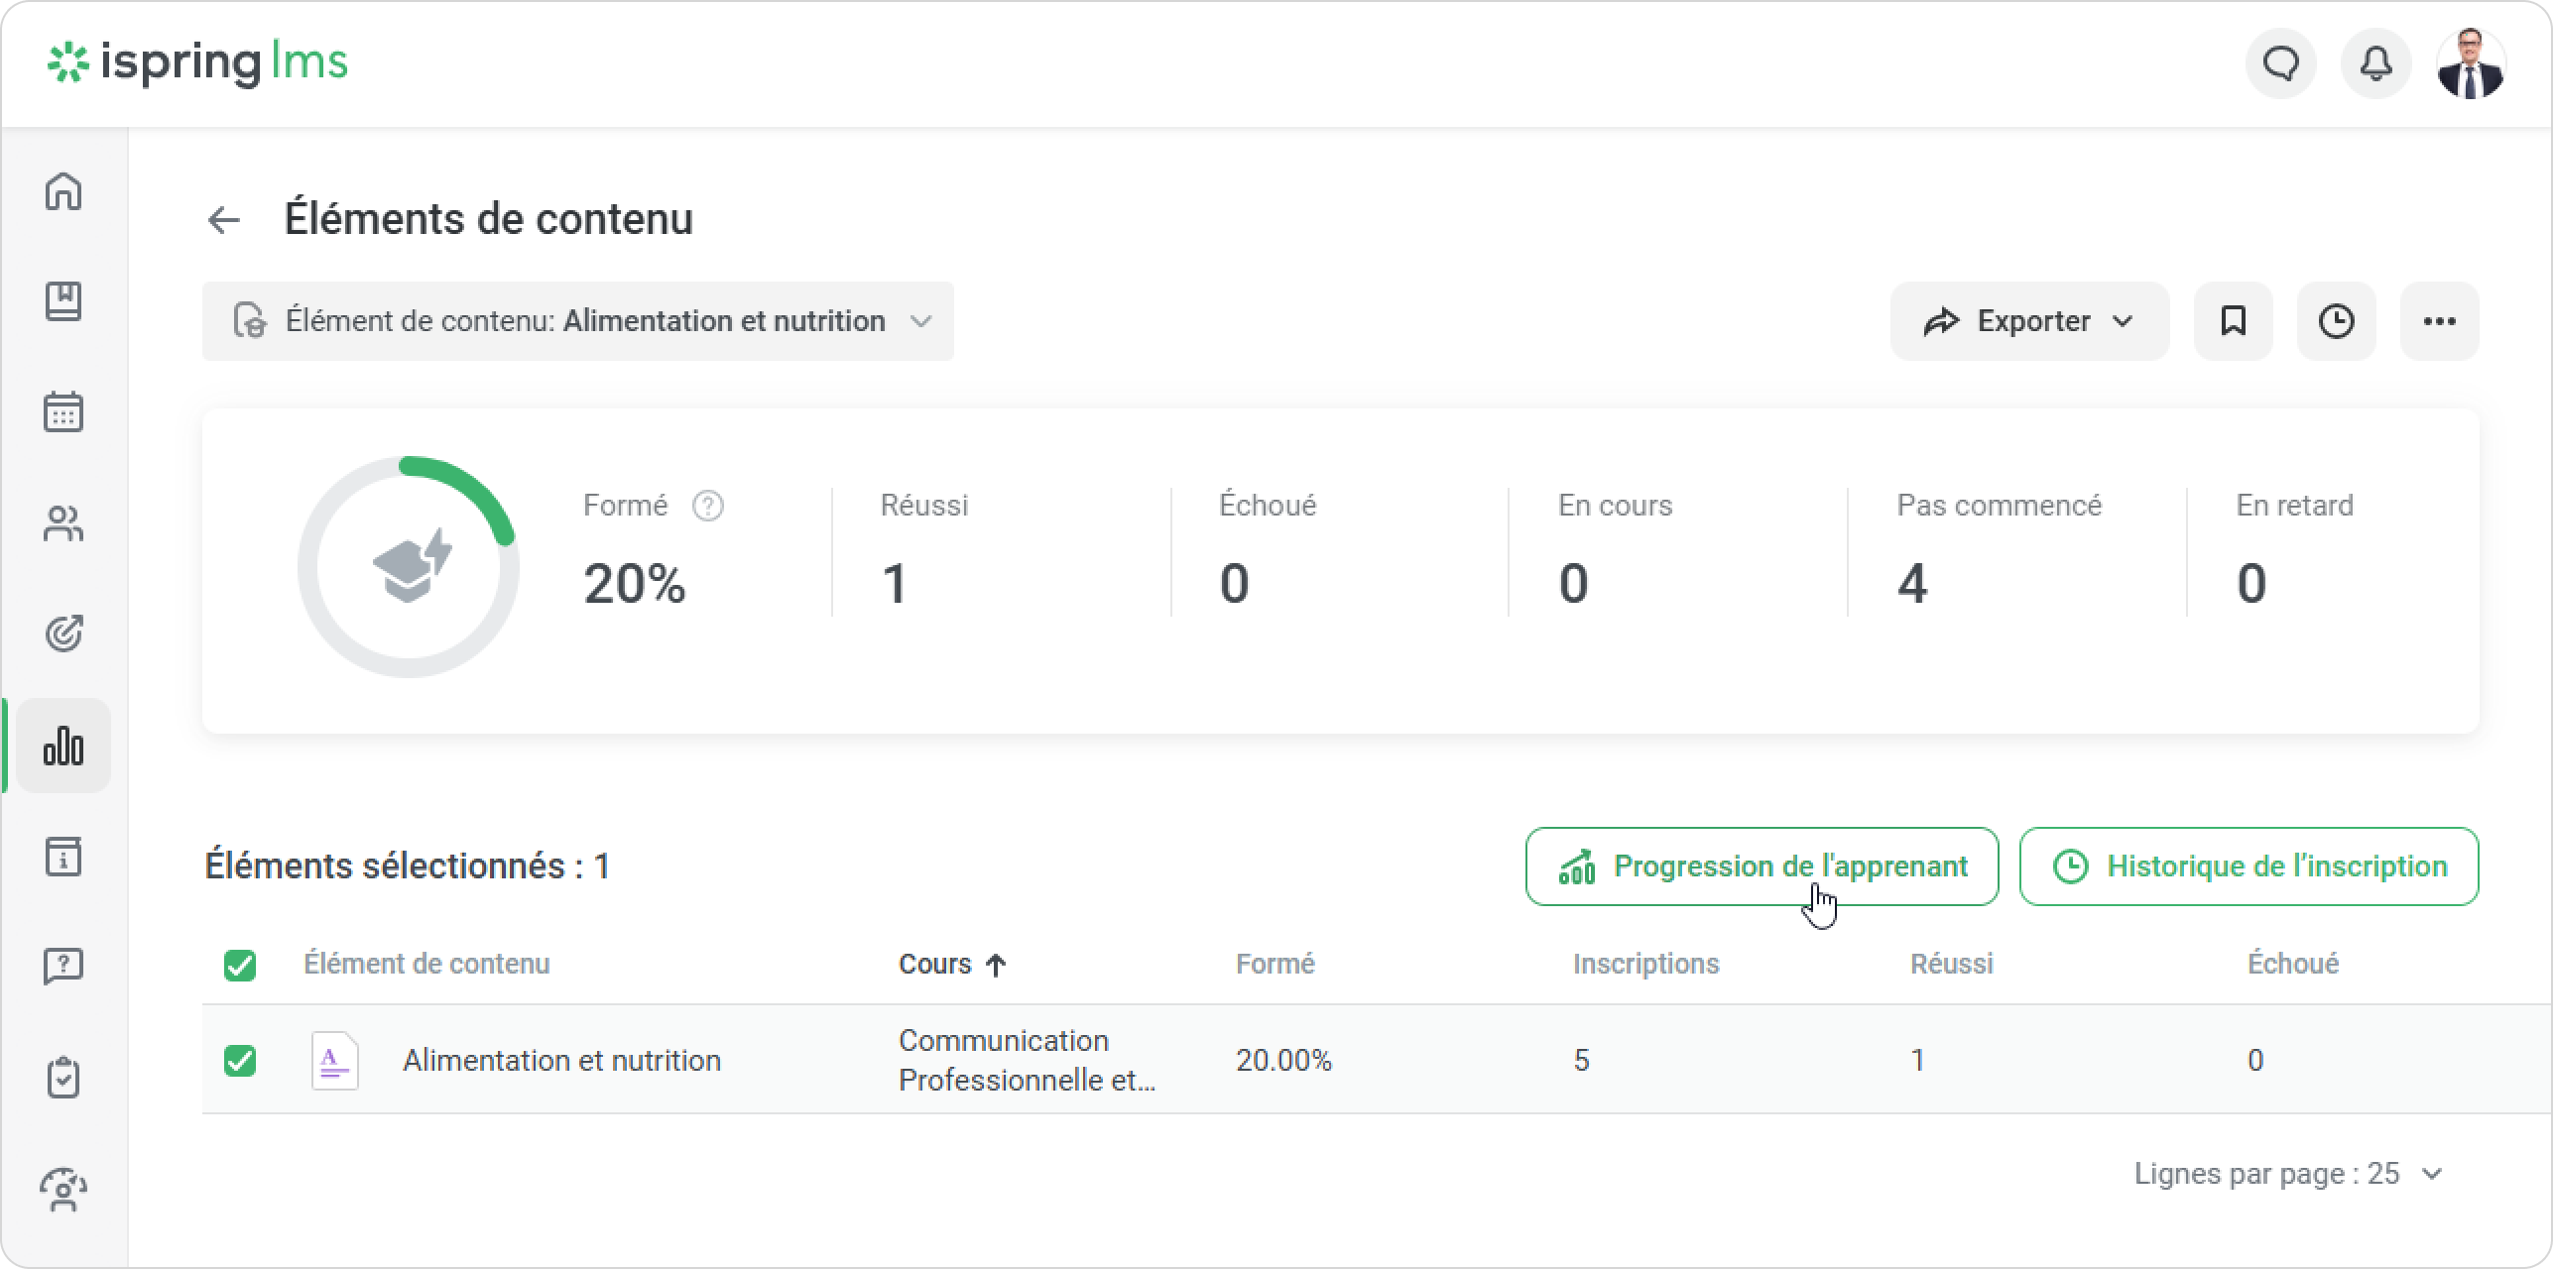Open the reports bar-chart sidebar item
The image size is (2553, 1269).
tap(63, 746)
